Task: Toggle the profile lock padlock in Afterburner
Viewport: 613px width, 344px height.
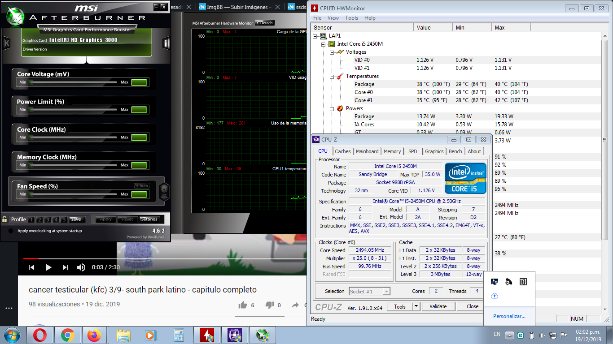Action: (4, 219)
